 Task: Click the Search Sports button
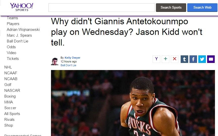[x=171, y=8]
